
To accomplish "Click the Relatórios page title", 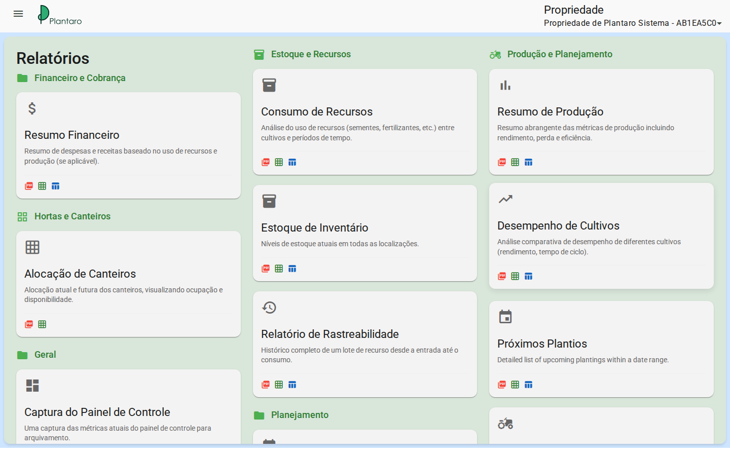I will [53, 58].
